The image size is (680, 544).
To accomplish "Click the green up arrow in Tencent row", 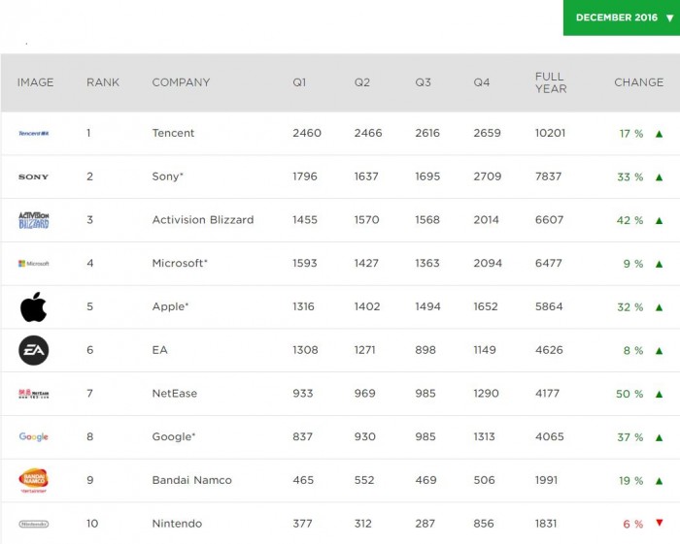I will pyautogui.click(x=660, y=134).
